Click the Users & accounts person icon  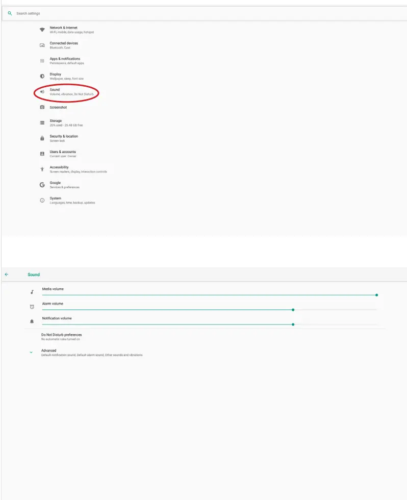tap(42, 154)
